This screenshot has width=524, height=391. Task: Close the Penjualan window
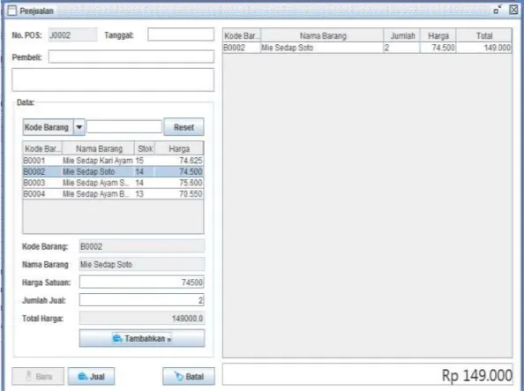[513, 10]
